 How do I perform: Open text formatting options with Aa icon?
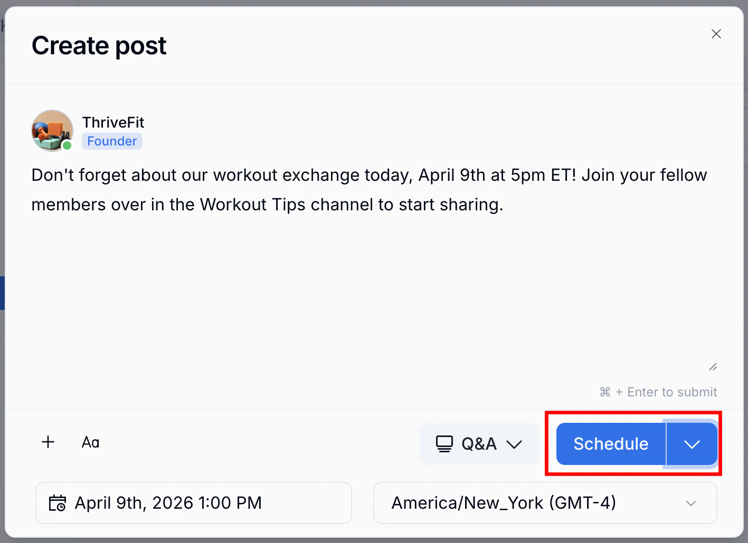coord(90,443)
